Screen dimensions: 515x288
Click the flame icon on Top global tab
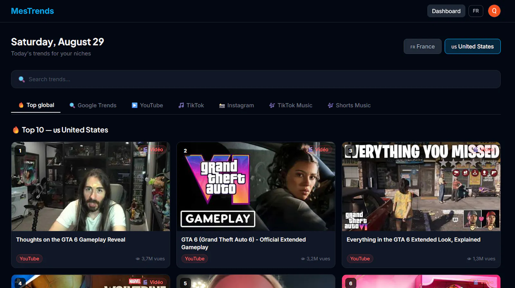point(21,105)
